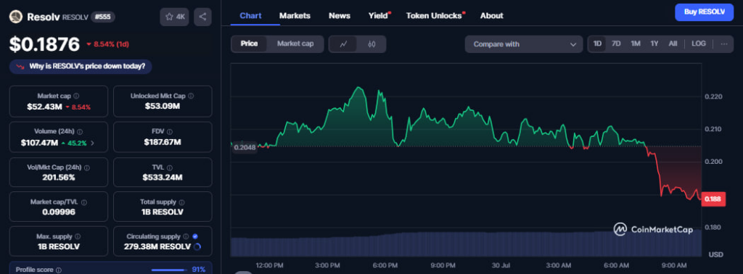Click the Resolv coin logo
Image resolution: width=743 pixels, height=274 pixels.
coord(16,17)
